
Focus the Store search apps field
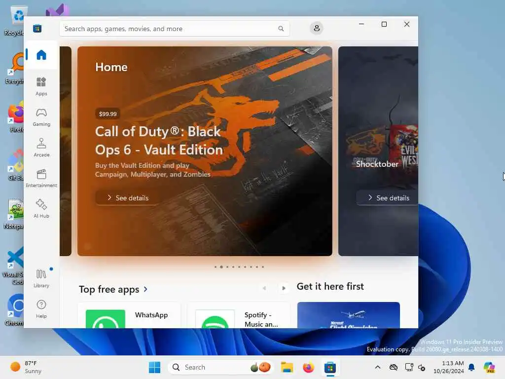coord(175,29)
